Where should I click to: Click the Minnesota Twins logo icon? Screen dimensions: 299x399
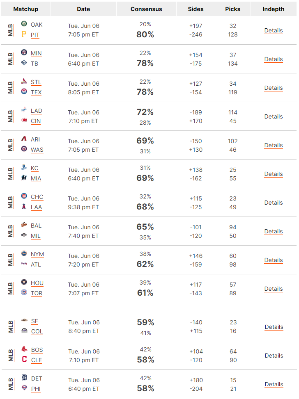tap(24, 53)
